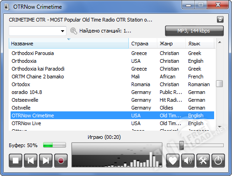
Task: Add station to favorites with heart icon
Action: click(x=173, y=160)
